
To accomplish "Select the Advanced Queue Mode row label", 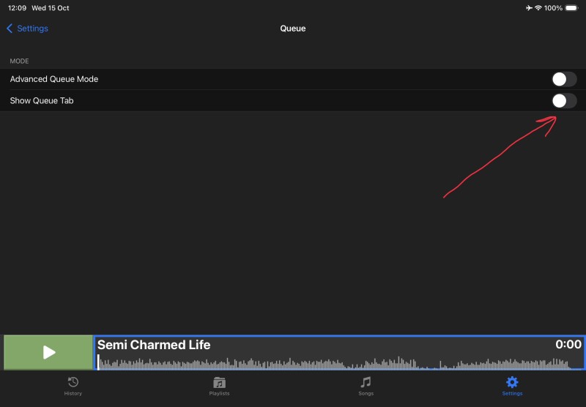I will (x=54, y=79).
